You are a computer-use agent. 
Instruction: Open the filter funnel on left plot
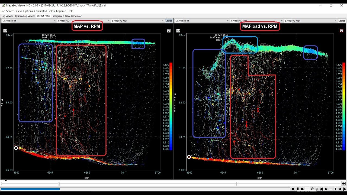pos(169,31)
